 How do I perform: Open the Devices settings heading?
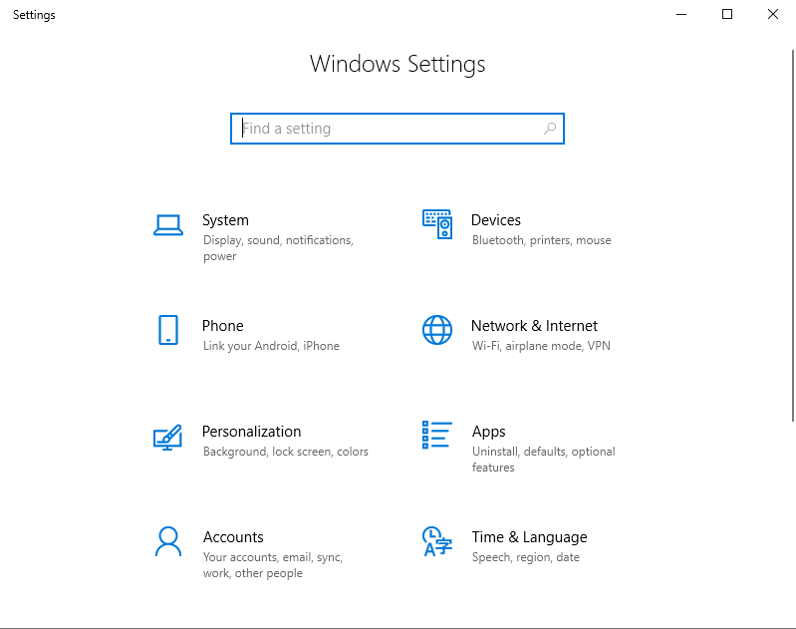pyautogui.click(x=496, y=220)
